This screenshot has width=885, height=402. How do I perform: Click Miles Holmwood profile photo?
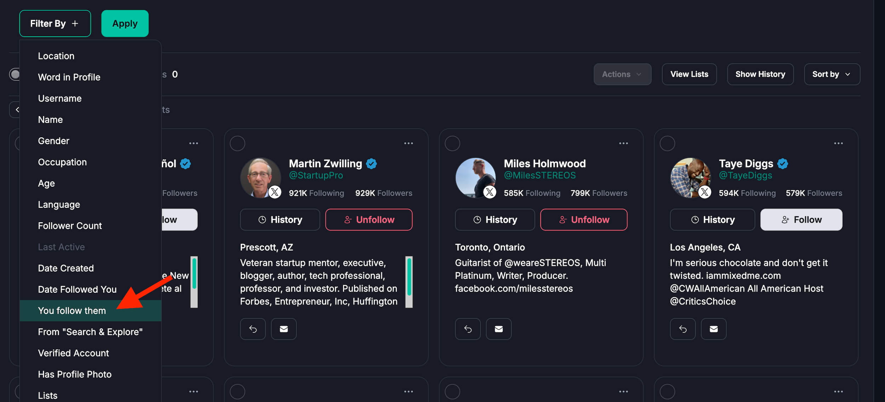475,178
